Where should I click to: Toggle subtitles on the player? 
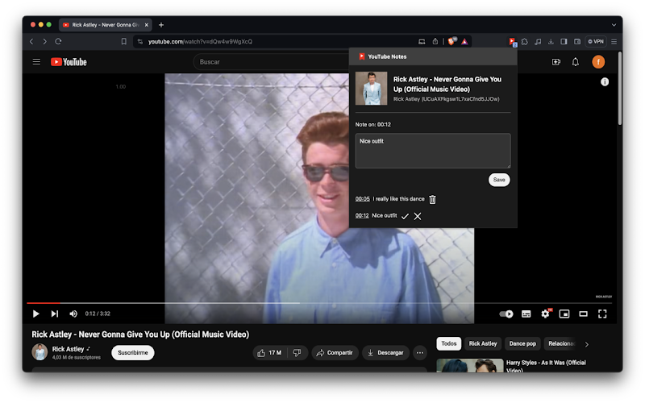point(526,314)
